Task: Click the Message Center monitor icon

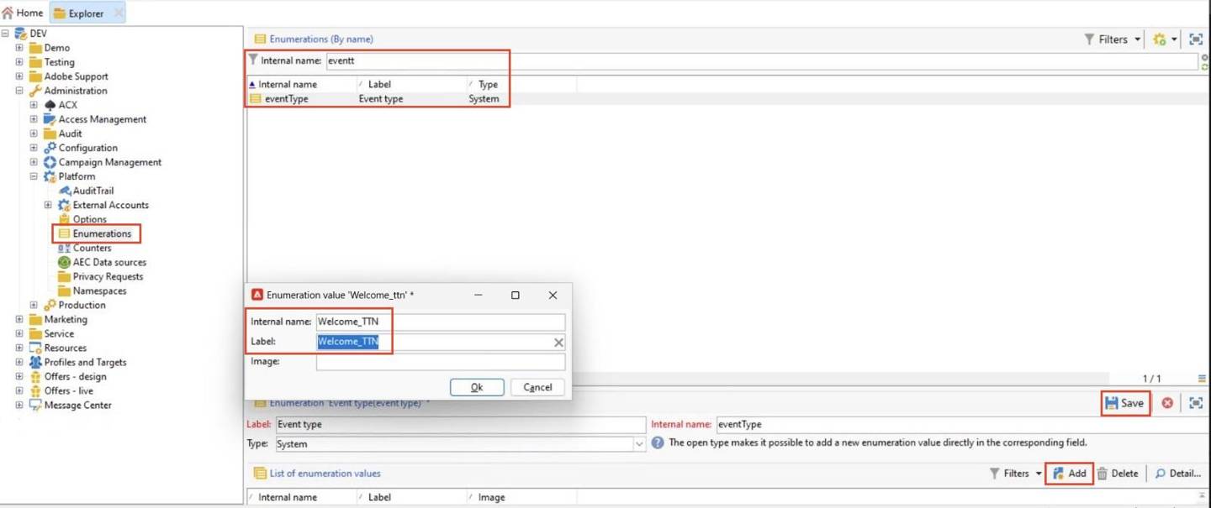Action: [x=35, y=405]
